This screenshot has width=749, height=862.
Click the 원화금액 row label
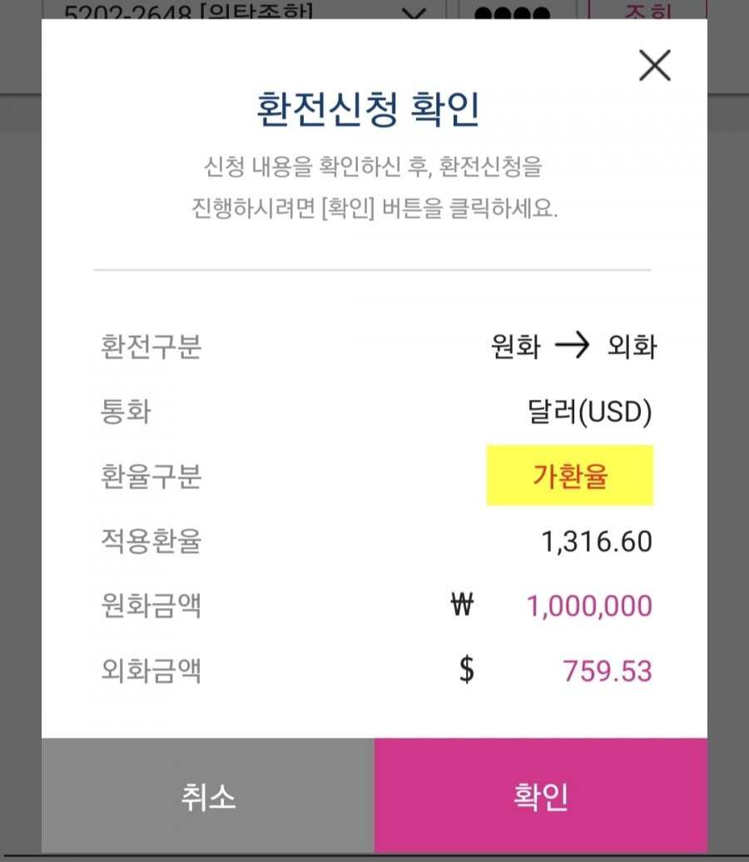[x=151, y=605]
